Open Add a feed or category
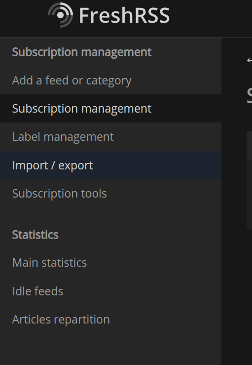The width and height of the screenshot is (252, 365). (110, 81)
